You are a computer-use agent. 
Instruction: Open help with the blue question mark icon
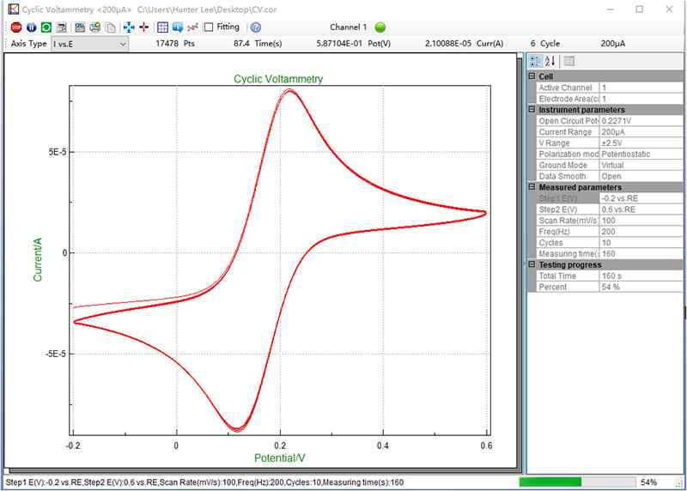(256, 27)
